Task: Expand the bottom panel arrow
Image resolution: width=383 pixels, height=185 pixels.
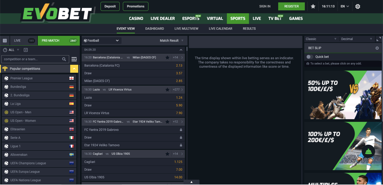Action: click(x=191, y=182)
